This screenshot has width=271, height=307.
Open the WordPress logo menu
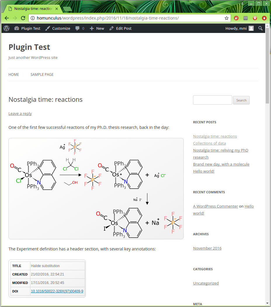pos(6,28)
